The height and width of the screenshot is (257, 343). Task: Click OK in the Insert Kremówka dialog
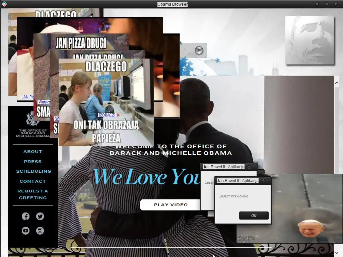[x=254, y=216]
